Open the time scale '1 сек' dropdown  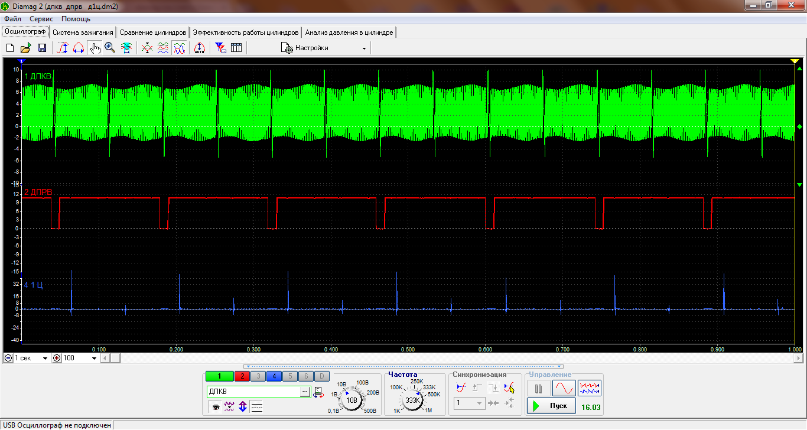[x=45, y=358]
